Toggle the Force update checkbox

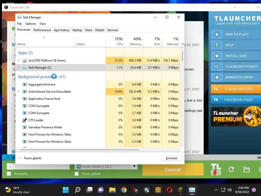(x=76, y=174)
